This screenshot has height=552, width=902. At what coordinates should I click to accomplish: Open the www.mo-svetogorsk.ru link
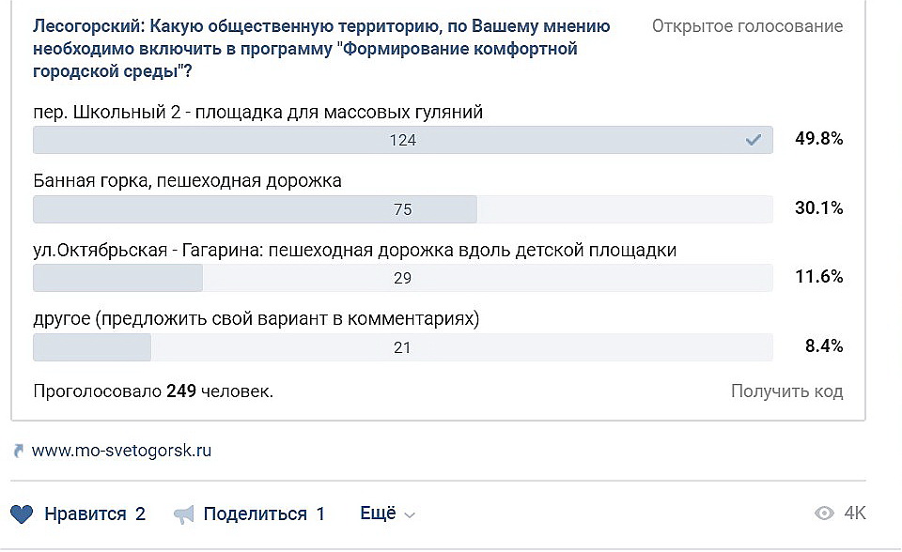pos(121,451)
